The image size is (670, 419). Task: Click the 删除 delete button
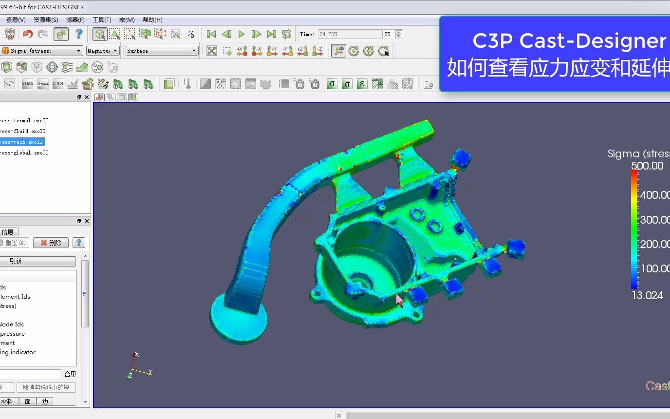51,243
